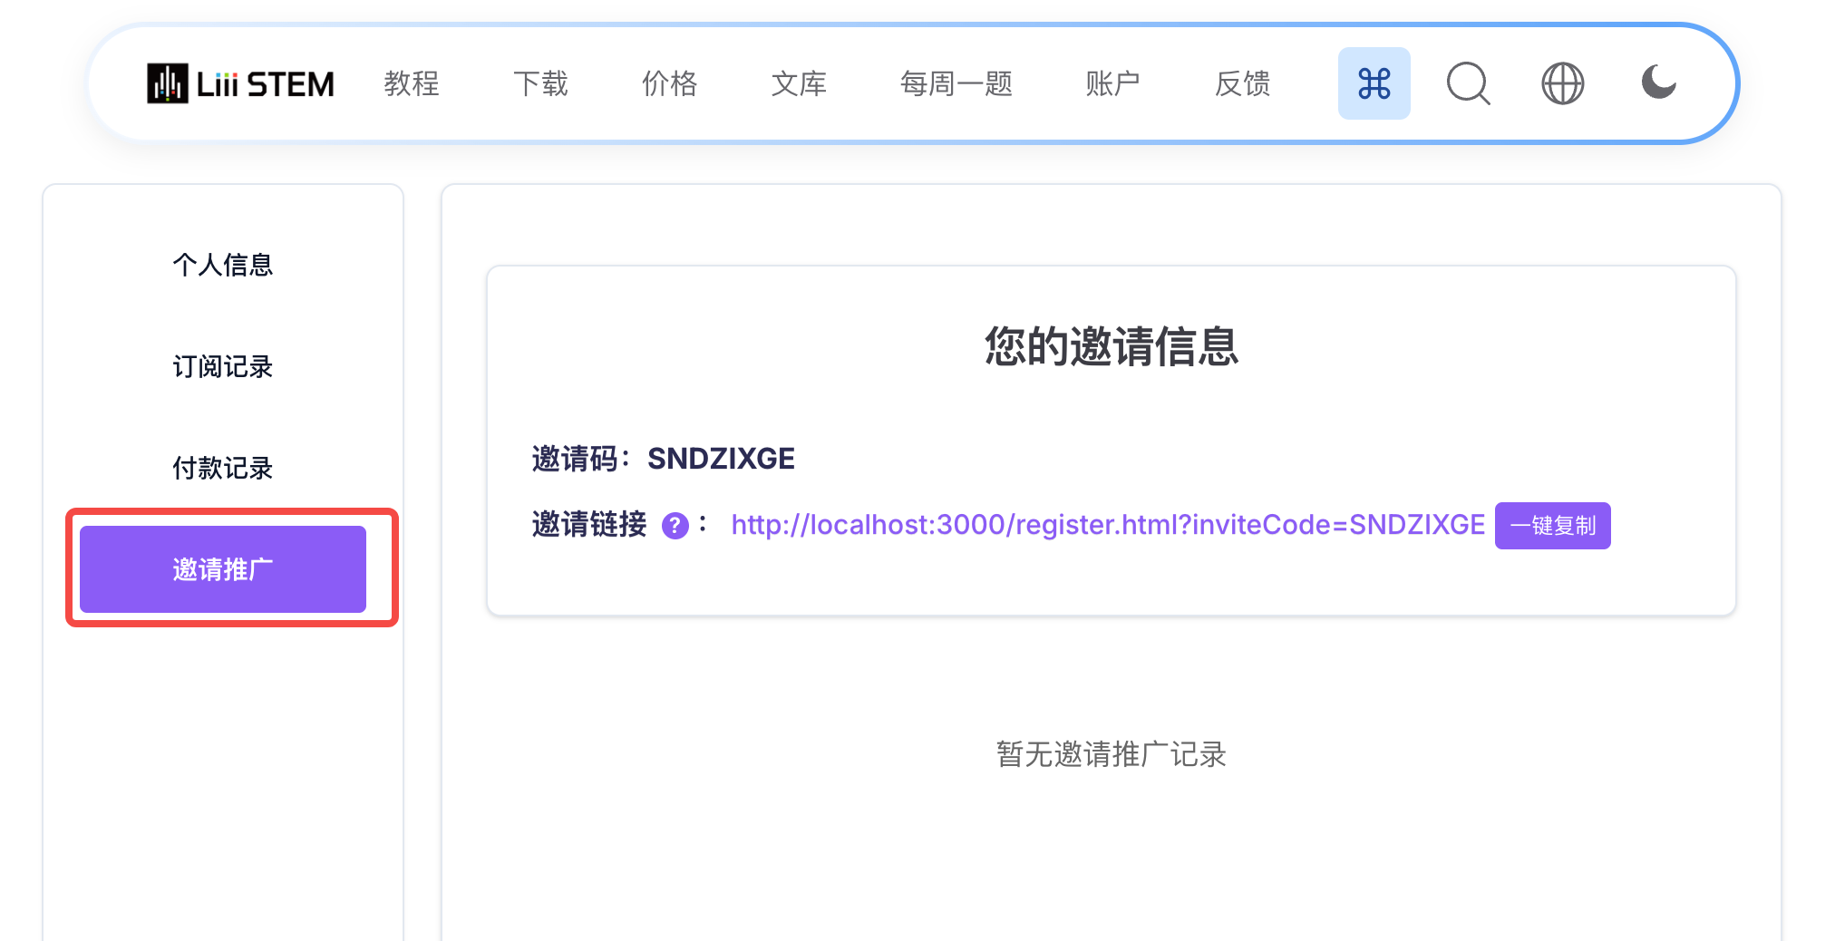
Task: Switch to 个人信息 tab
Action: (x=223, y=265)
